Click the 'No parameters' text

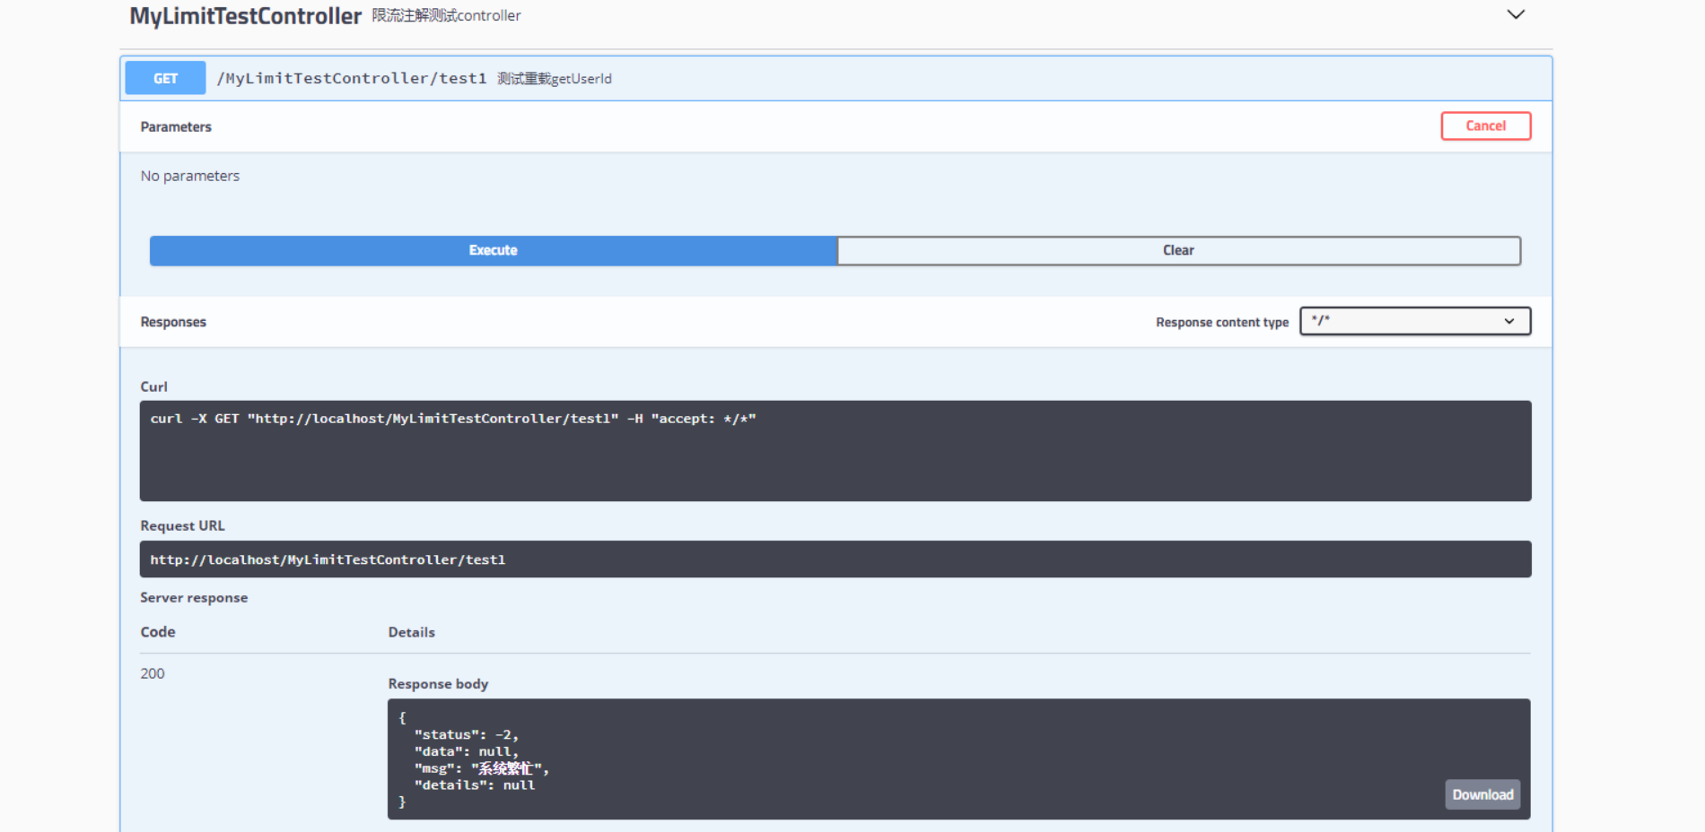coord(190,176)
